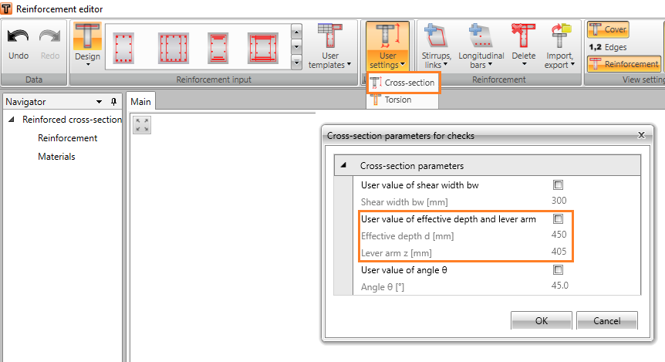Select Materials in Navigator tree
Image resolution: width=665 pixels, height=362 pixels.
point(56,157)
